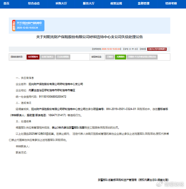The image size is (186, 189).
Task: Set font size to 小 (small)
Action: [x=135, y=49]
